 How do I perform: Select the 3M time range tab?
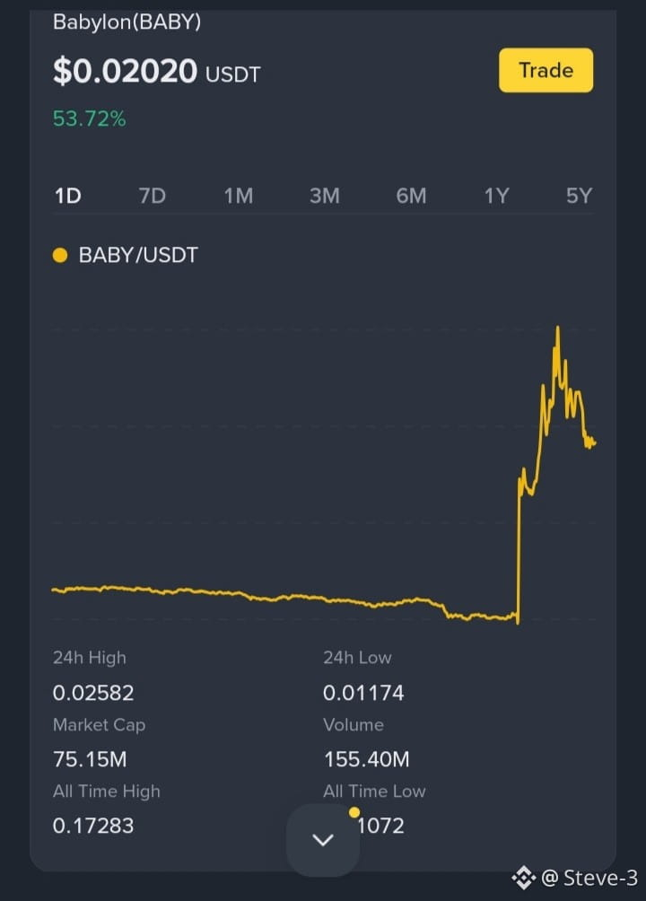click(x=325, y=196)
